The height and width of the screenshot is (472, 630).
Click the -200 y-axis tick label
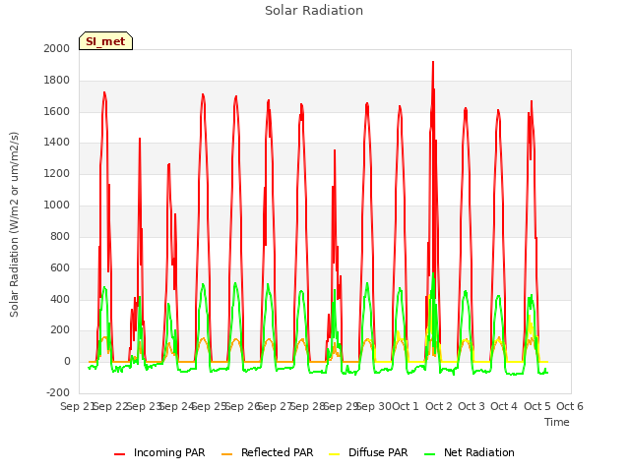[58, 392]
